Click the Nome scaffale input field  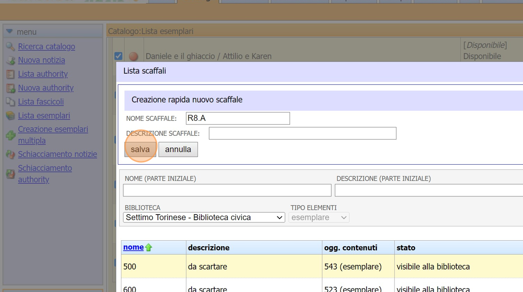click(x=238, y=118)
